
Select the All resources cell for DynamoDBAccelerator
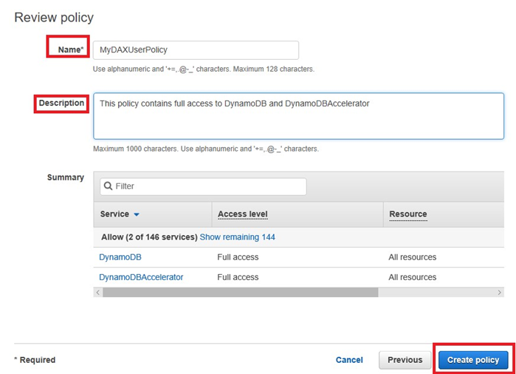coord(413,277)
